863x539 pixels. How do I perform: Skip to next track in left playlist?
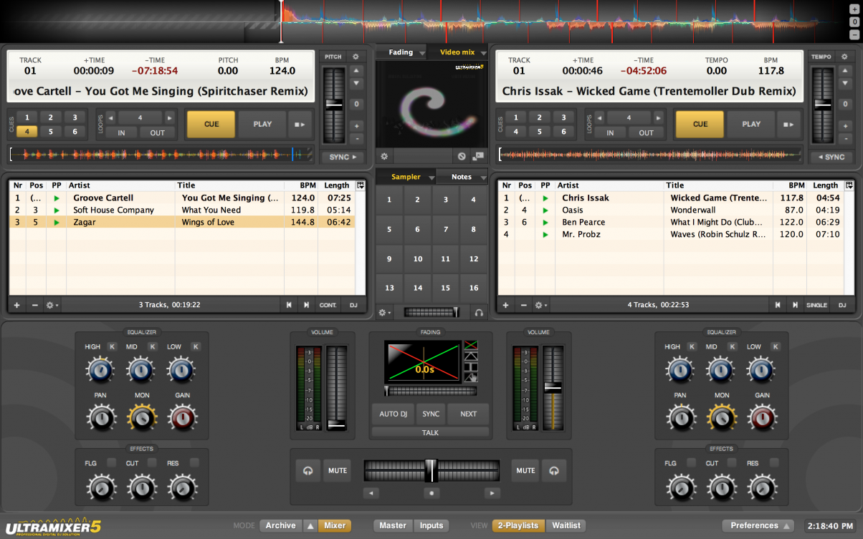pyautogui.click(x=306, y=305)
